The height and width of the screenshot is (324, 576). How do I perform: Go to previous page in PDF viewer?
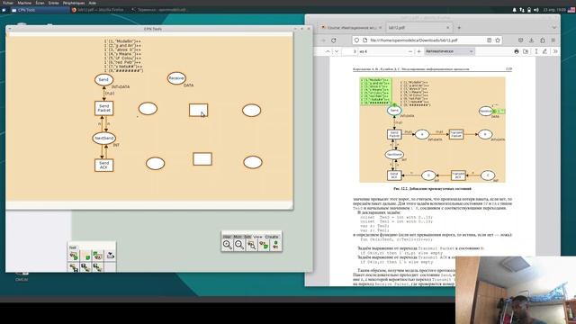click(x=328, y=51)
